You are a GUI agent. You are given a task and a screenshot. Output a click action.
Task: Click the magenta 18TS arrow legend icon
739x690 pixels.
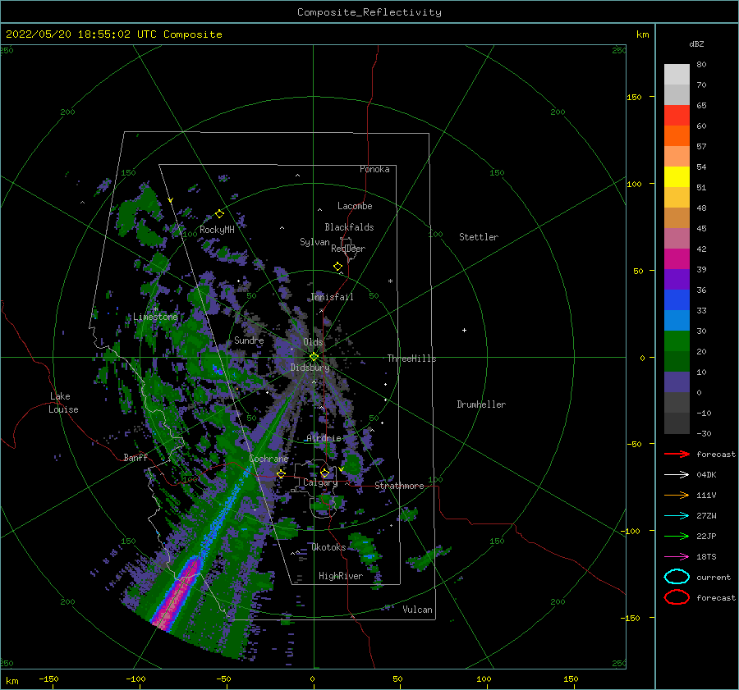(x=677, y=557)
